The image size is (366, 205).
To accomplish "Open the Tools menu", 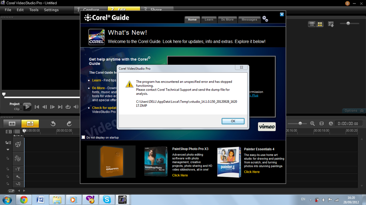I will tap(34, 10).
